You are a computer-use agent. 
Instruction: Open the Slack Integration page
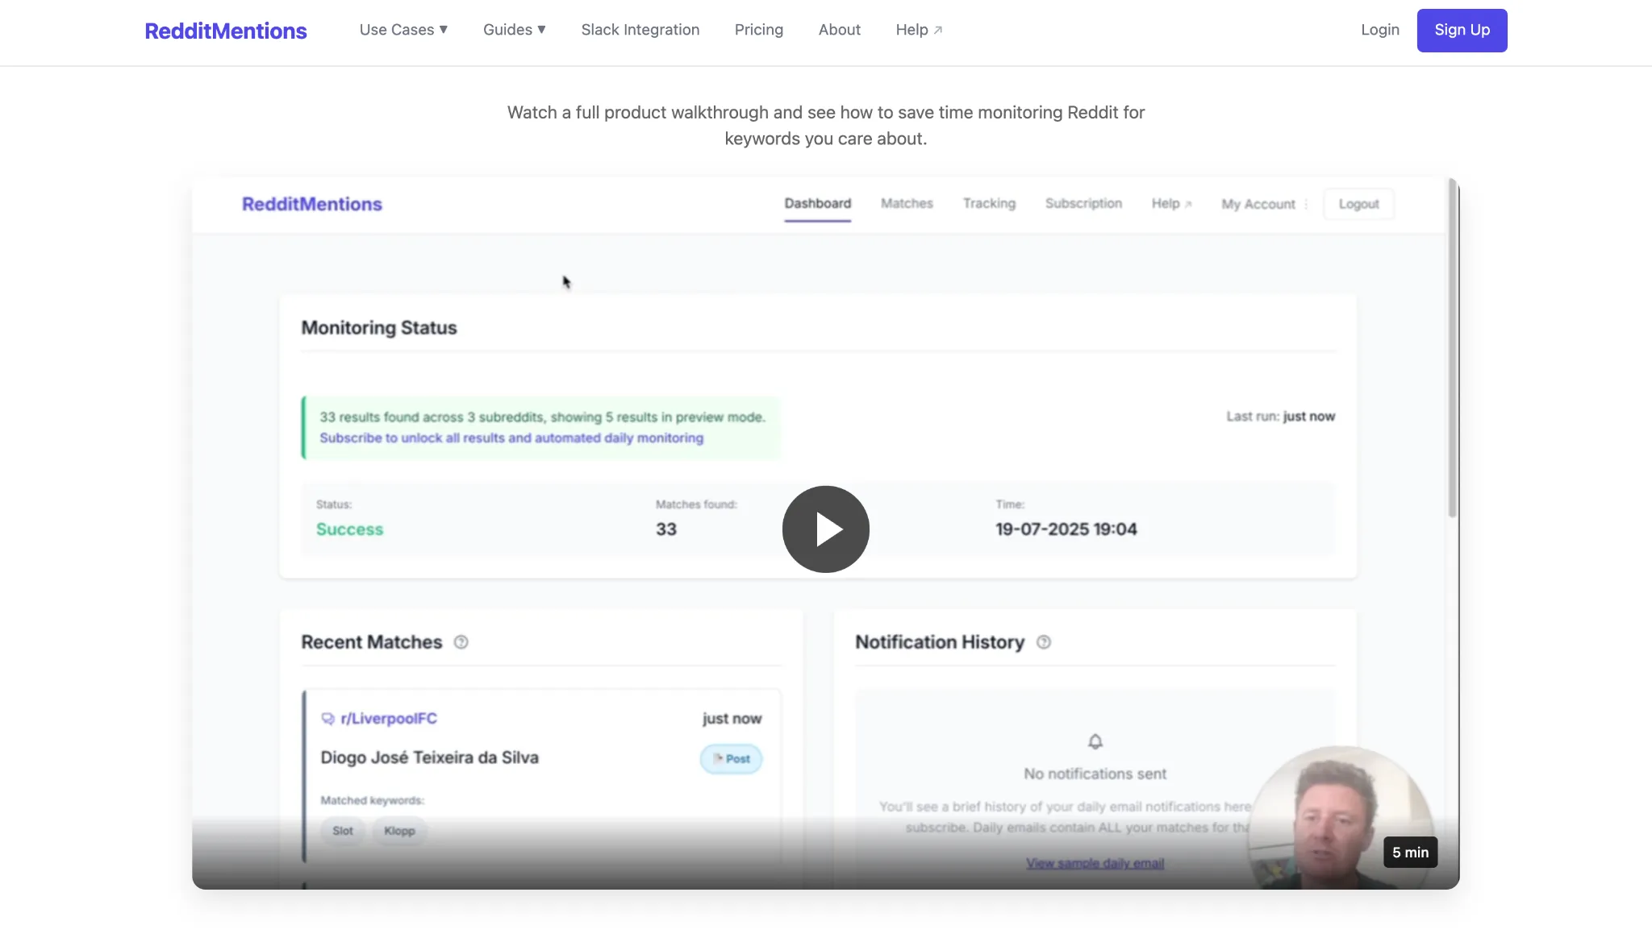[x=640, y=30]
